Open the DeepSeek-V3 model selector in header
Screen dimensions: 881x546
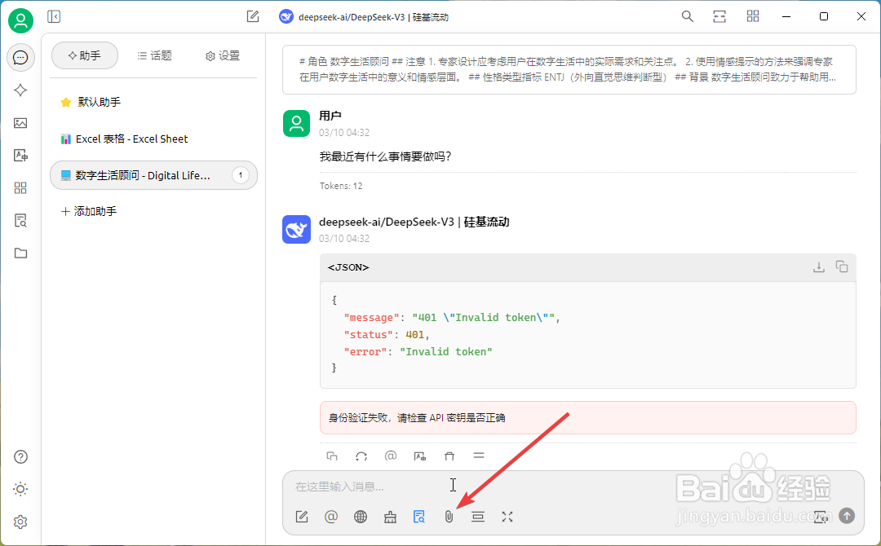coord(364,17)
